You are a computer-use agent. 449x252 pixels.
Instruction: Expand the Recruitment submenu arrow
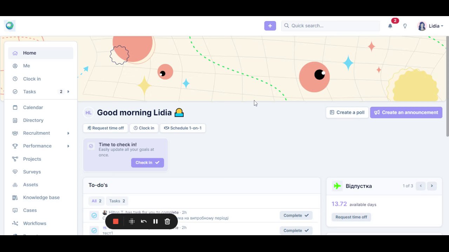point(68,133)
